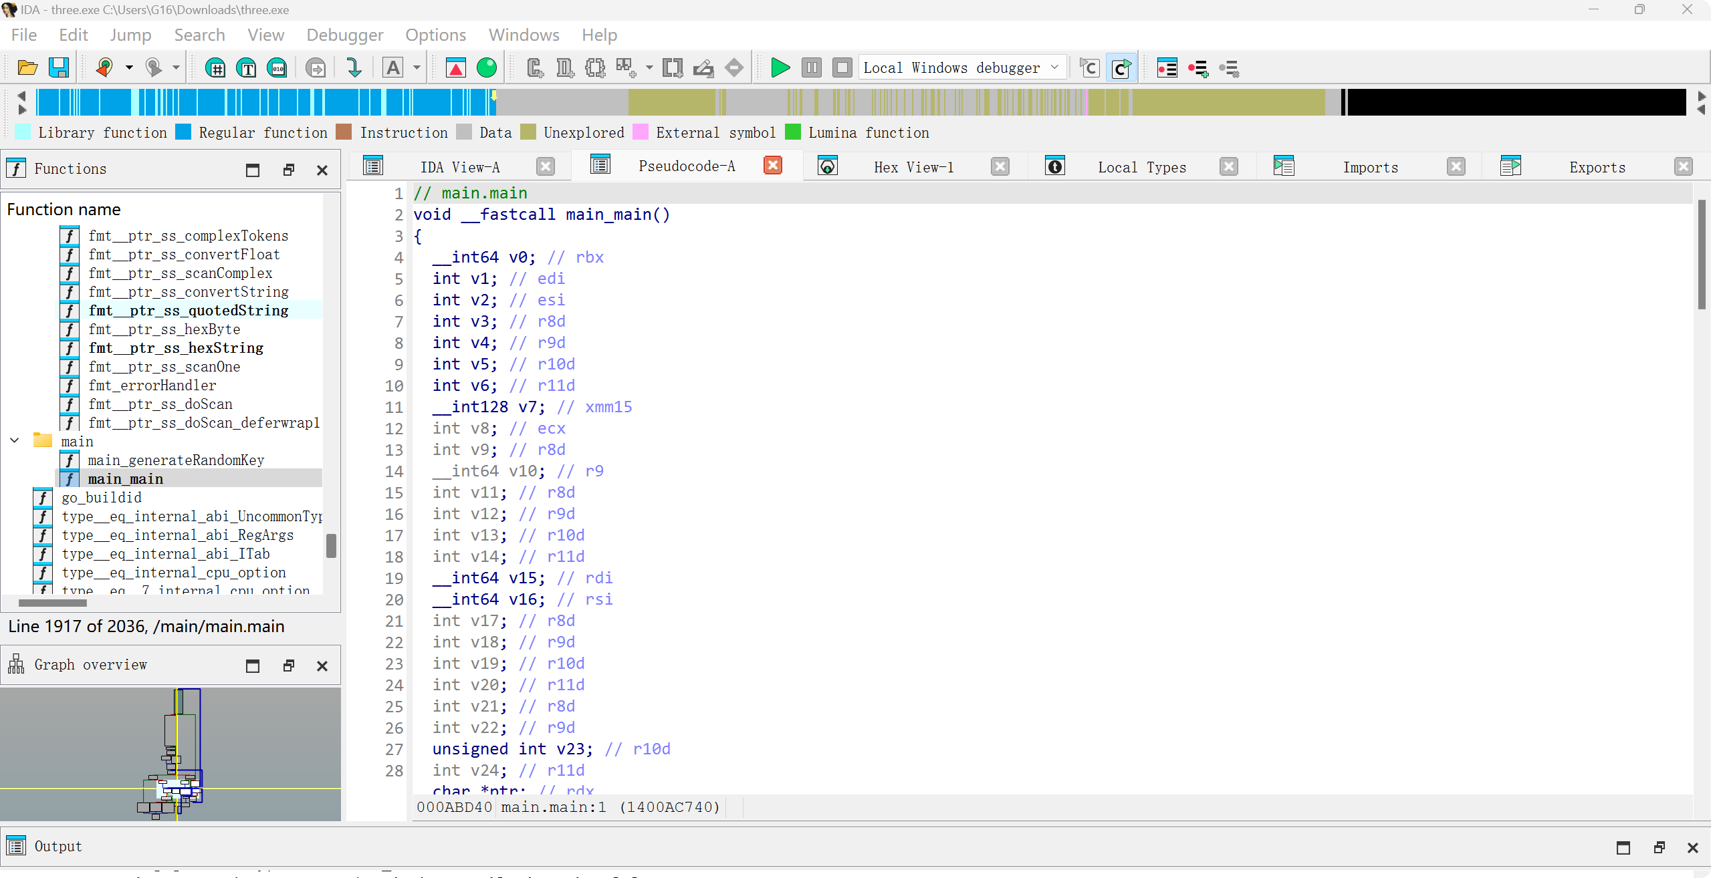The width and height of the screenshot is (1711, 878).
Task: Collapse the main folder in Functions tree
Action: click(15, 441)
